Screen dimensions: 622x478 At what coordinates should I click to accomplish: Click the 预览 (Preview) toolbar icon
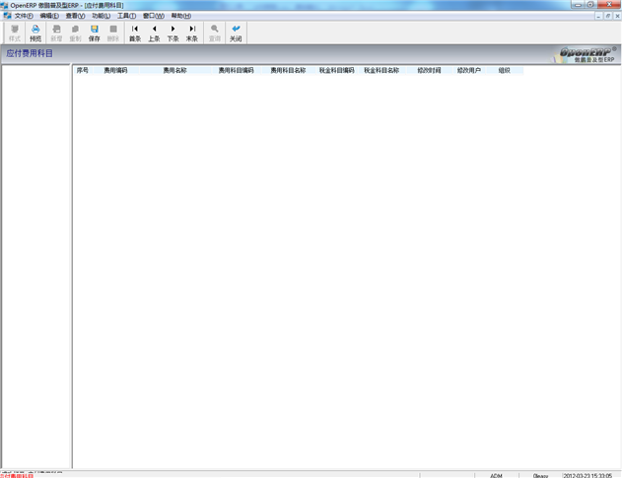click(35, 33)
